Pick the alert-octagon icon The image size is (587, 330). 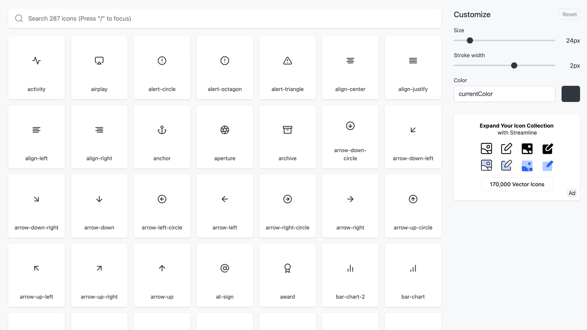225,68
